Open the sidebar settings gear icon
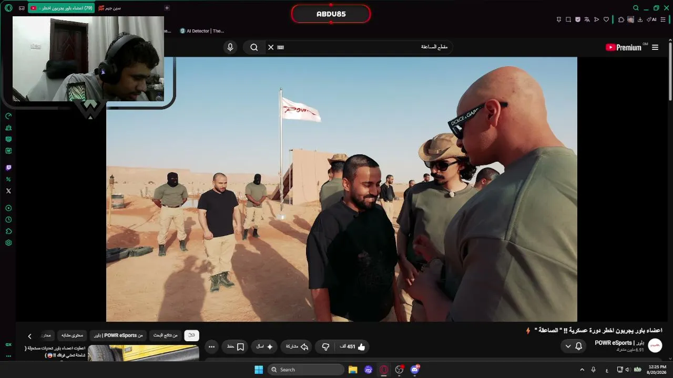 pyautogui.click(x=8, y=243)
